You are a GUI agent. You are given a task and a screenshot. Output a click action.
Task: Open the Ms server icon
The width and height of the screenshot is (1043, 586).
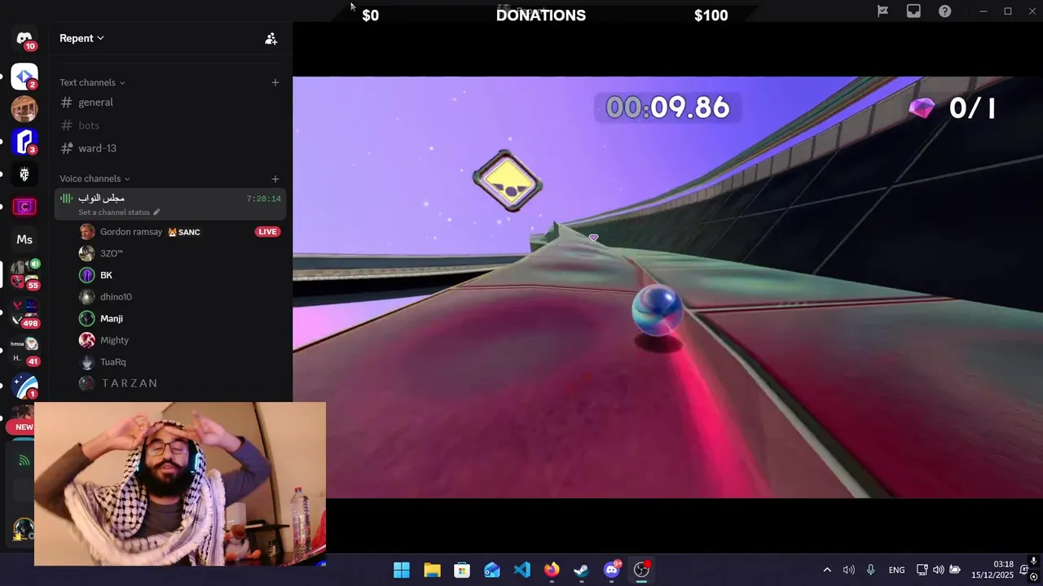[24, 239]
